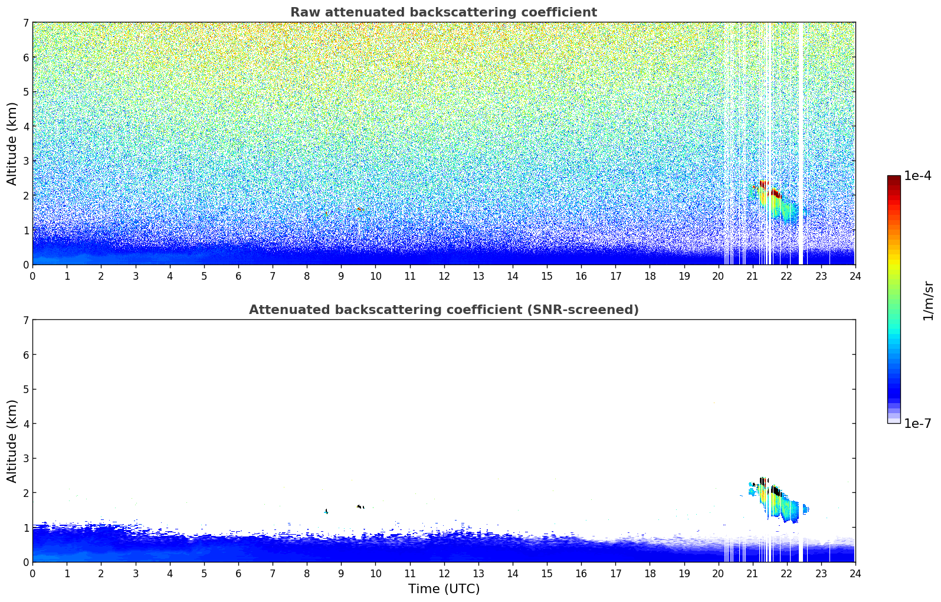Viewport: 941px width, 602px height.
Task: Click the hour '18' tick label under the SNR-screened plot
Action: [x=650, y=574]
